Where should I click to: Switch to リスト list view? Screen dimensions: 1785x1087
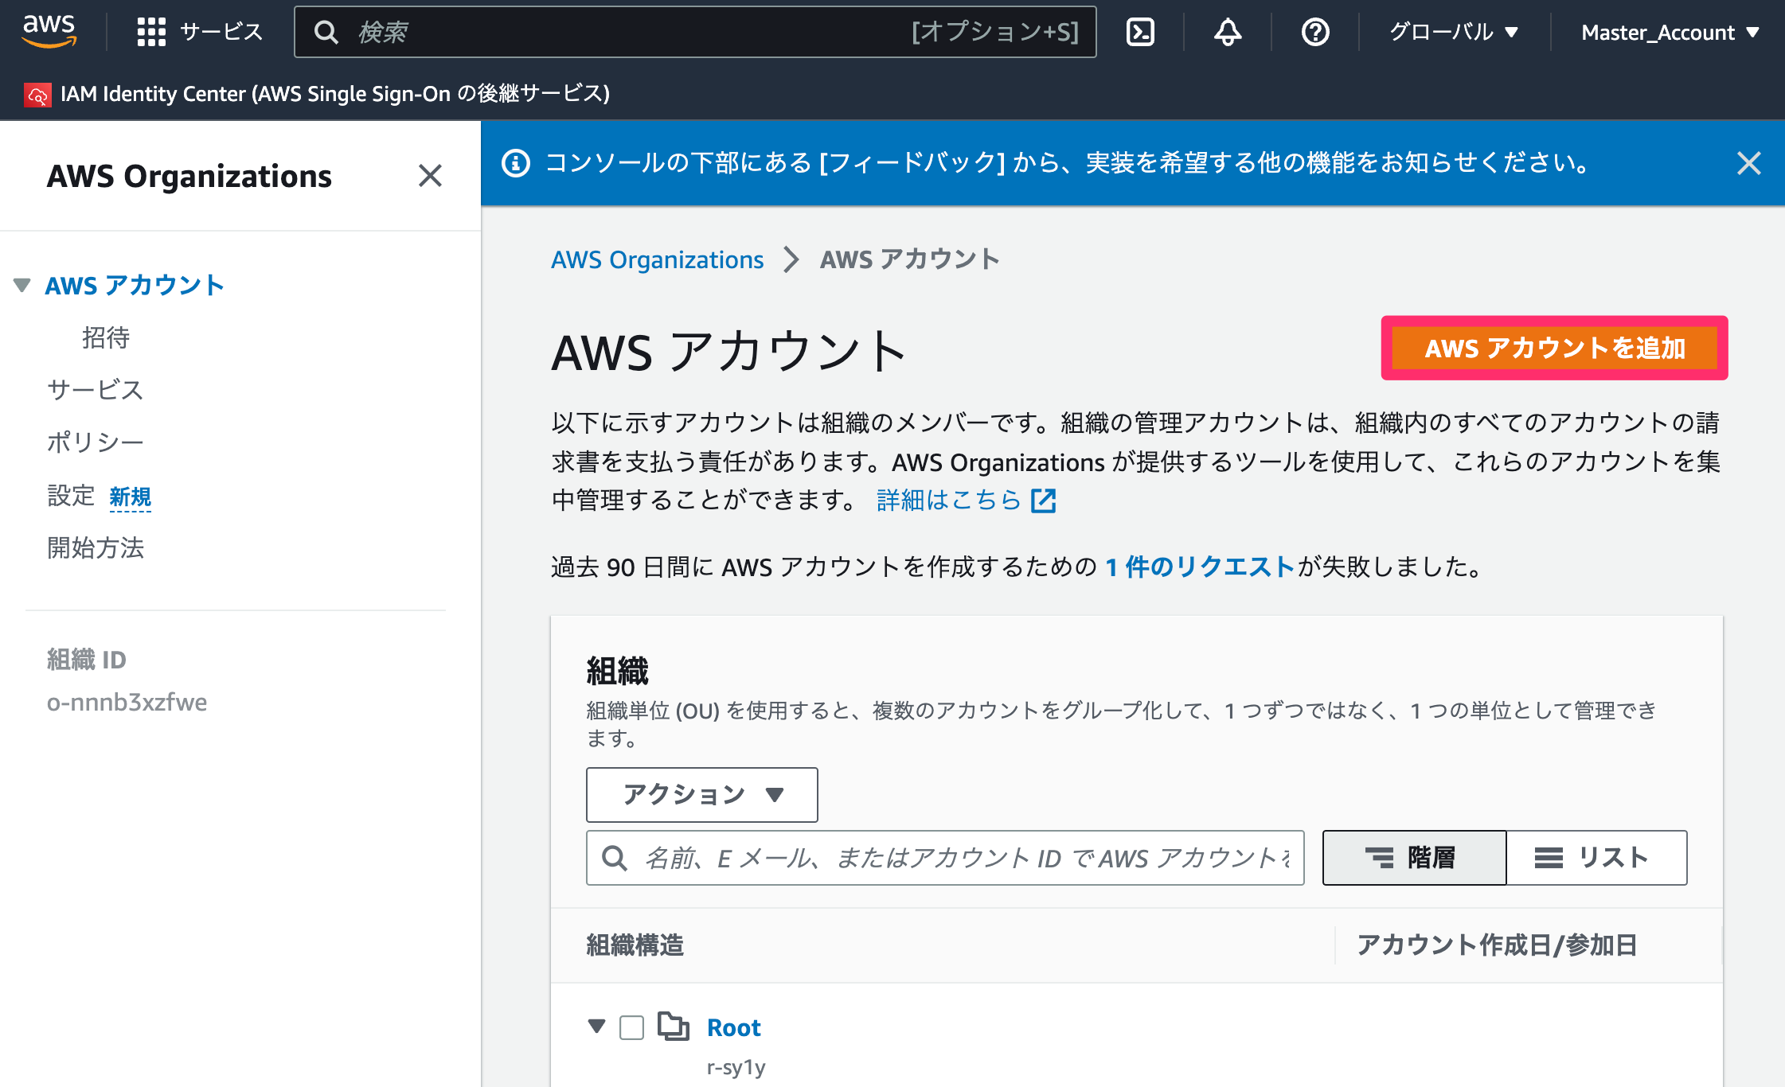(x=1596, y=858)
